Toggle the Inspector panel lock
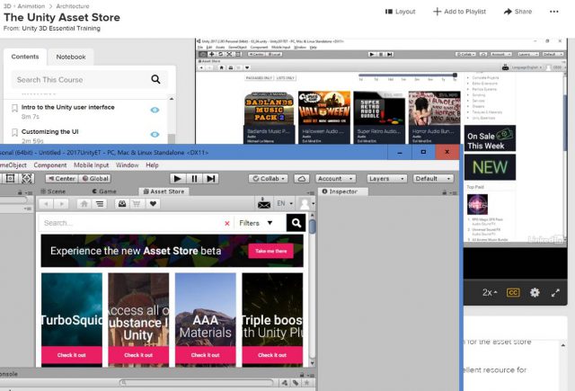Viewport: 575px width, 391px height. [445, 192]
